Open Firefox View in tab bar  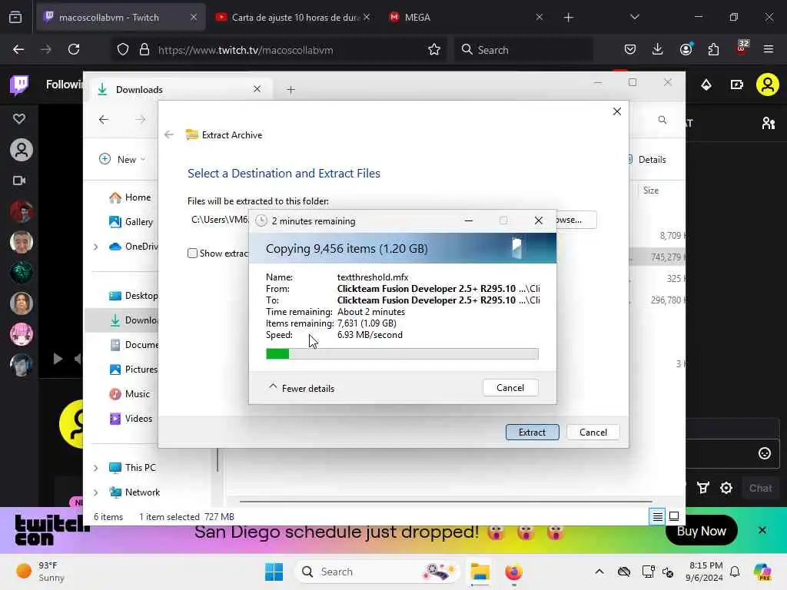coord(15,18)
